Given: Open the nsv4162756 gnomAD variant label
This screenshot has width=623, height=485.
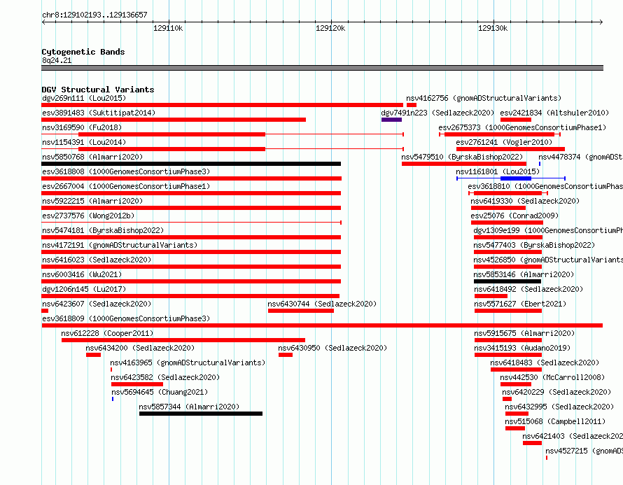Looking at the screenshot, I should coord(484,98).
